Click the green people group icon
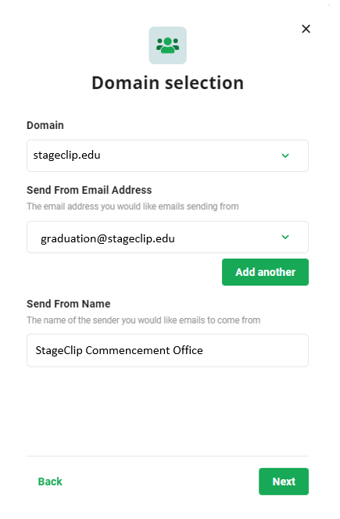 (167, 45)
